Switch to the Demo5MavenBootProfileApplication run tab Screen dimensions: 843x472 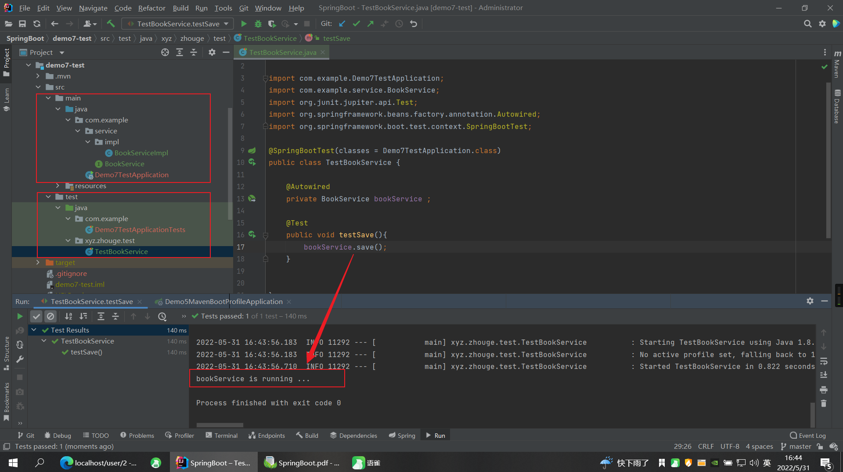point(223,301)
